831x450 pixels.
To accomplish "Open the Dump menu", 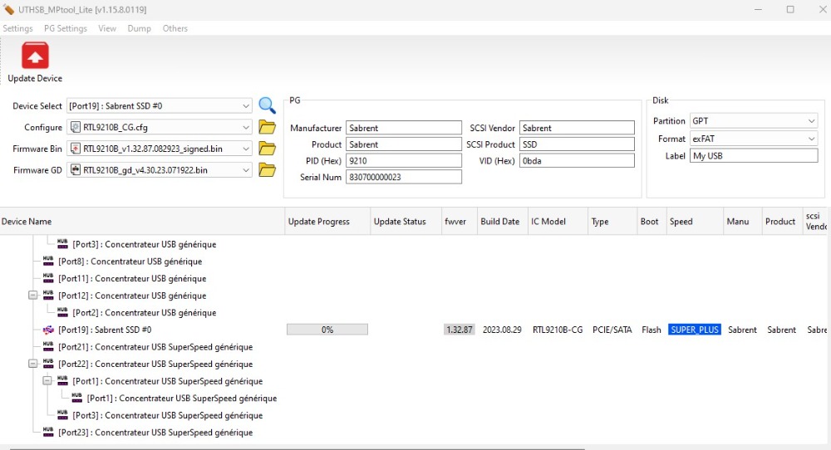I will [139, 28].
